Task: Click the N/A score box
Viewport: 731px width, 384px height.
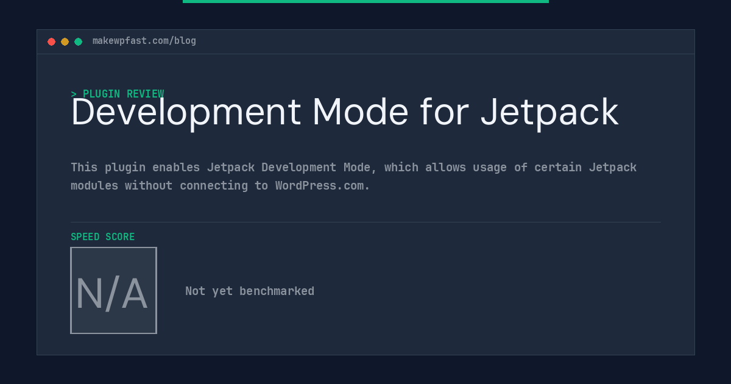Action: pyautogui.click(x=113, y=290)
